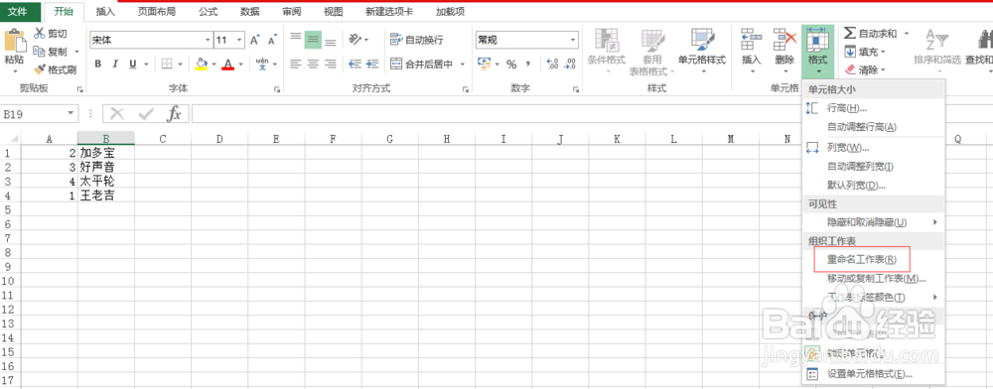Image resolution: width=993 pixels, height=389 pixels.
Task: Decrease decimal places
Action: 570,64
